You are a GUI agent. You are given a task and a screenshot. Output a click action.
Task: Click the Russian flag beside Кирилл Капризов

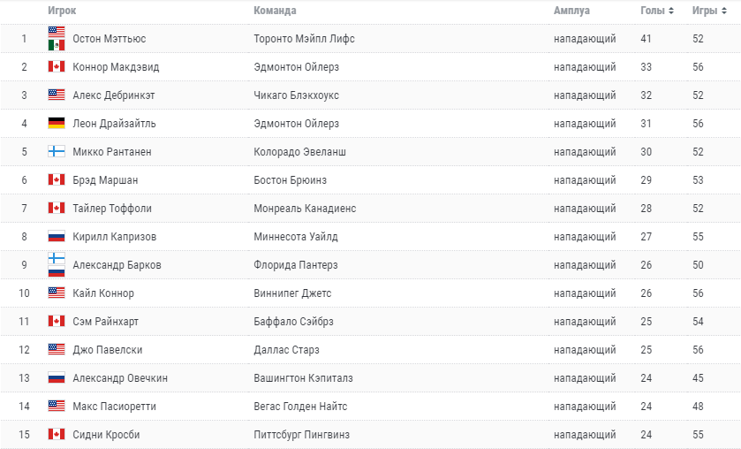(57, 236)
